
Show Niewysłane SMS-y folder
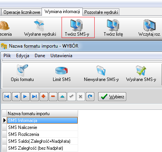tap(101, 73)
